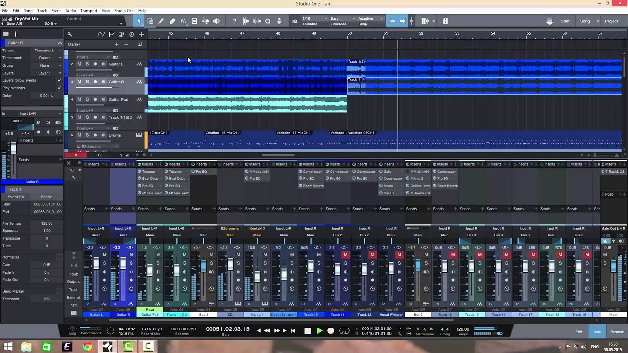Add a marker with Marker plus button
Image resolution: width=628 pixels, height=353 pixels.
coord(116,44)
